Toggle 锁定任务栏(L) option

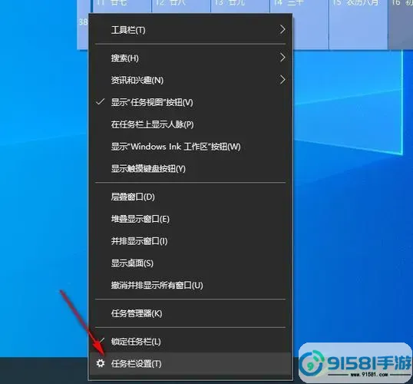coord(190,342)
